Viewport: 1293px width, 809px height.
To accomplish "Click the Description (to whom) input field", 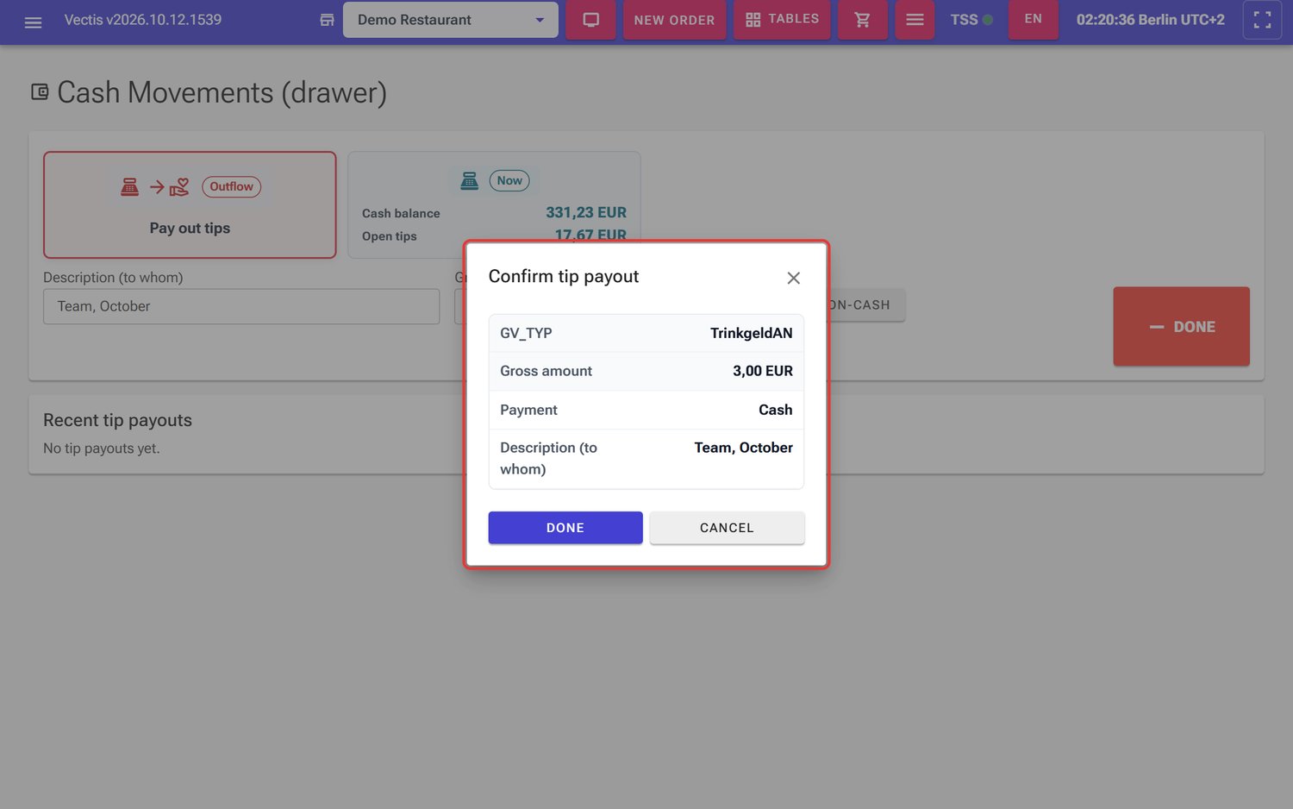I will tap(241, 306).
